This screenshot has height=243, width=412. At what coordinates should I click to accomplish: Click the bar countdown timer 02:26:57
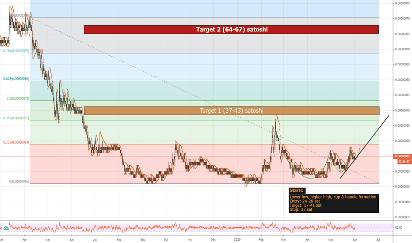pyautogui.click(x=404, y=162)
